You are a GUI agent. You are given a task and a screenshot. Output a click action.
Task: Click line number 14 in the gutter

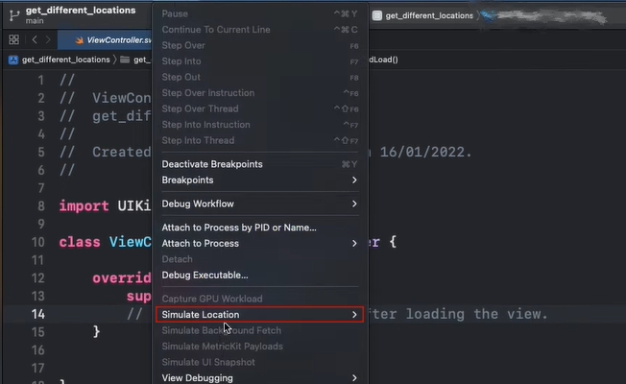(38, 314)
